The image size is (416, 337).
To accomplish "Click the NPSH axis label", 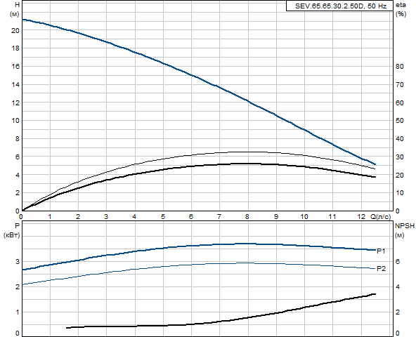I will pos(405,226).
